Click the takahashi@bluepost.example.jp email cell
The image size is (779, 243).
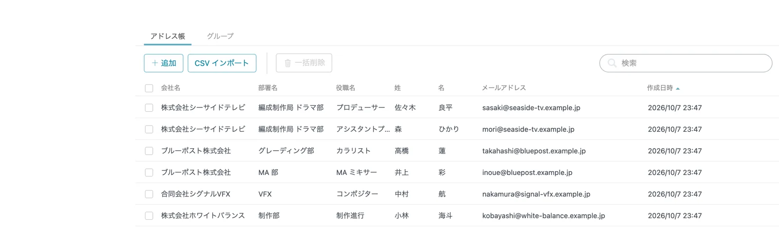534,151
